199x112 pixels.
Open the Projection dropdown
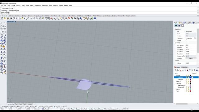tap(195, 38)
